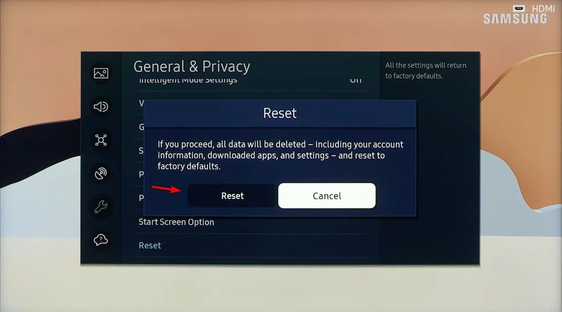Open the Picture settings icon in sidebar
The image size is (562, 312).
[x=101, y=73]
